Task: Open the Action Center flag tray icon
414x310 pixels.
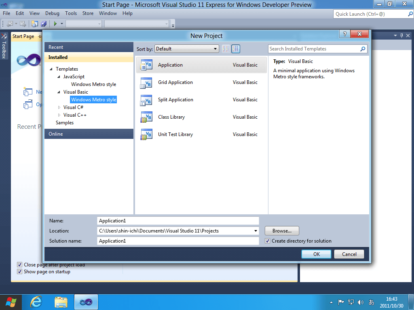Action: (x=341, y=302)
